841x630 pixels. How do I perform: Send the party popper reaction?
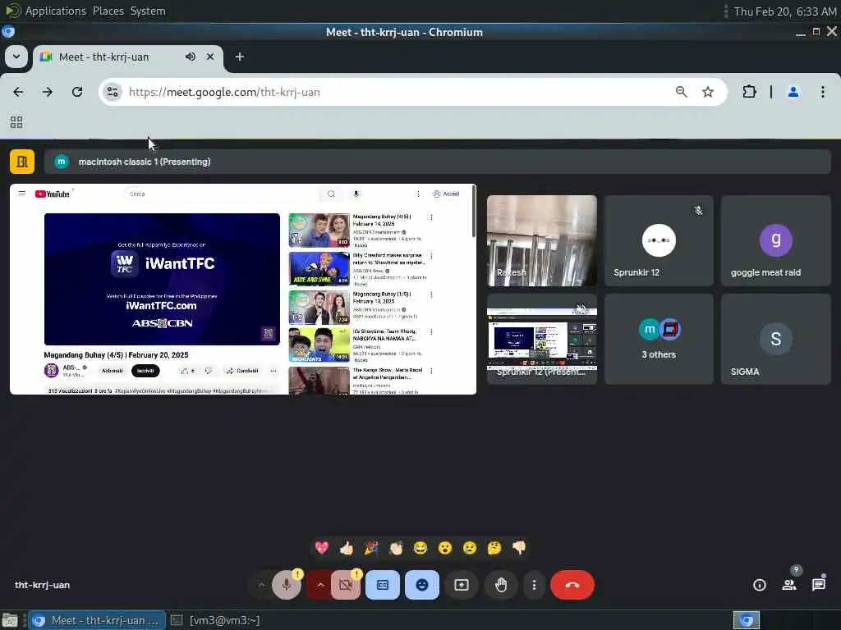pyautogui.click(x=371, y=547)
